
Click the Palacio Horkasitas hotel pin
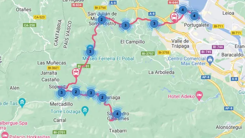point(5,135)
